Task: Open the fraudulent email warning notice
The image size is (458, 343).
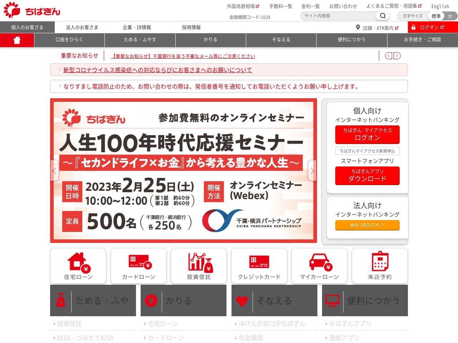Action: [183, 56]
